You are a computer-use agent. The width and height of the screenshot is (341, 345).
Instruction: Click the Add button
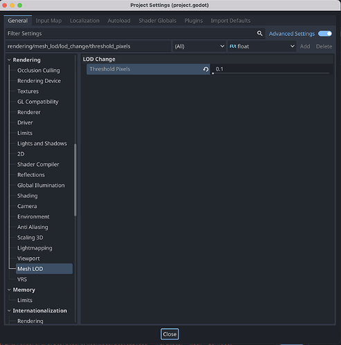(x=305, y=46)
